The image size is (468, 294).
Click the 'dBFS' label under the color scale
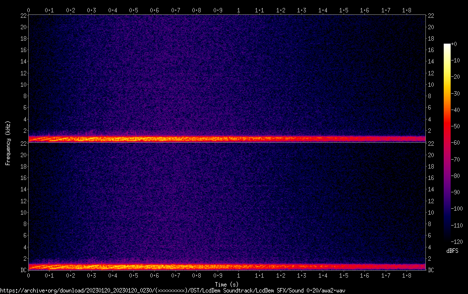click(x=452, y=251)
